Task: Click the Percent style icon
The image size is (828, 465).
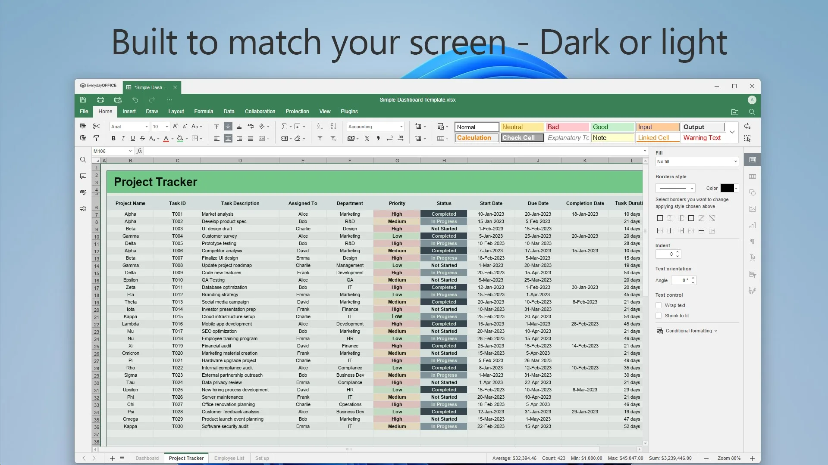Action: (x=367, y=138)
